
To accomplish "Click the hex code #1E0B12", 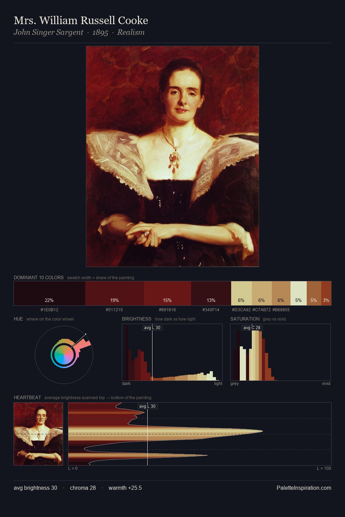I will (x=49, y=310).
